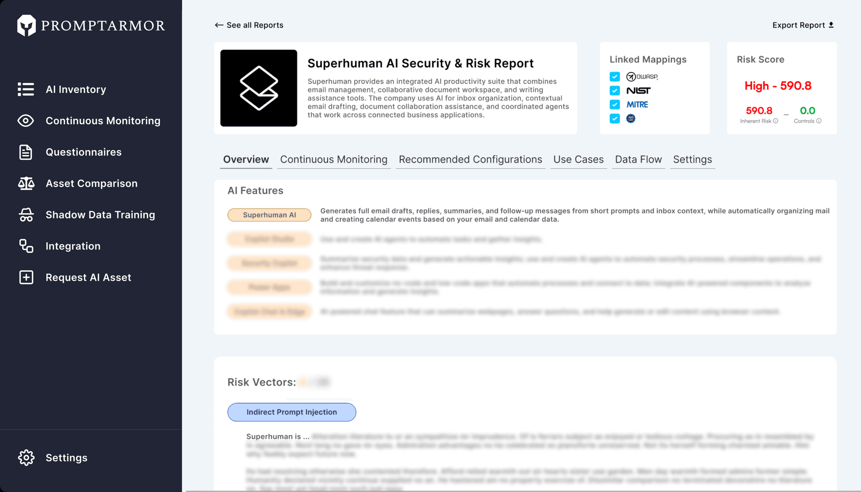
Task: Go to the Use Cases tab
Action: point(578,160)
